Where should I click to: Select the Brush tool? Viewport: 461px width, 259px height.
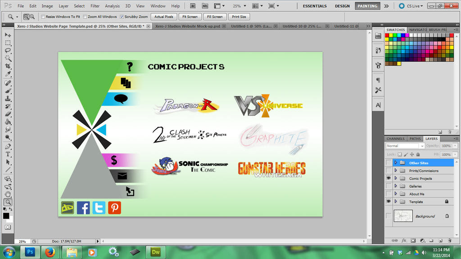pos(8,91)
